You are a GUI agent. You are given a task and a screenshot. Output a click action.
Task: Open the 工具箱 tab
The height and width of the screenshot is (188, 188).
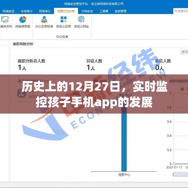tap(104, 11)
